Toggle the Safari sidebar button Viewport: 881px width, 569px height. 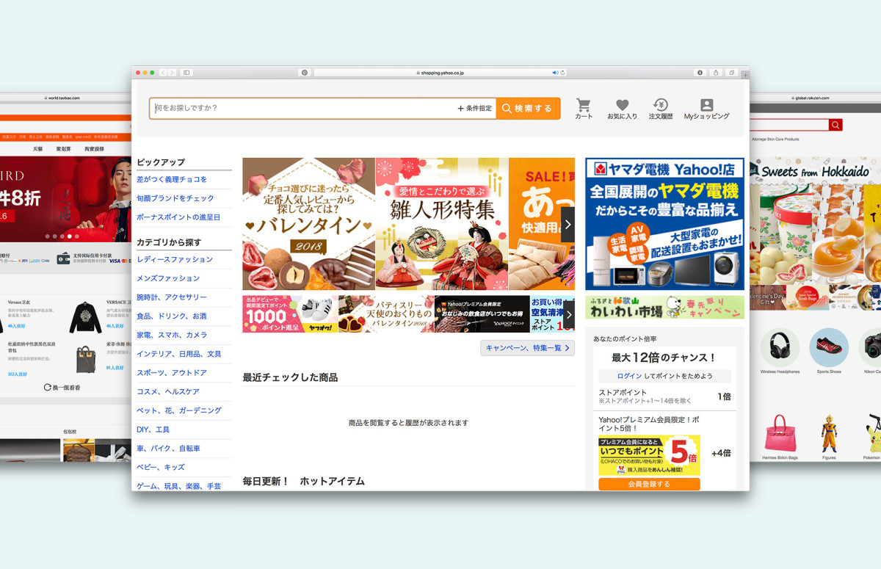(186, 73)
